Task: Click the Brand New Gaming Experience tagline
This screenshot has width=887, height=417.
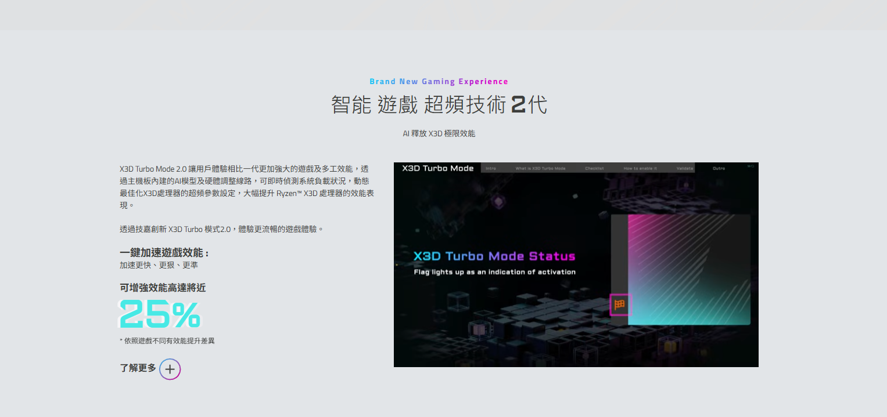Action: point(439,82)
